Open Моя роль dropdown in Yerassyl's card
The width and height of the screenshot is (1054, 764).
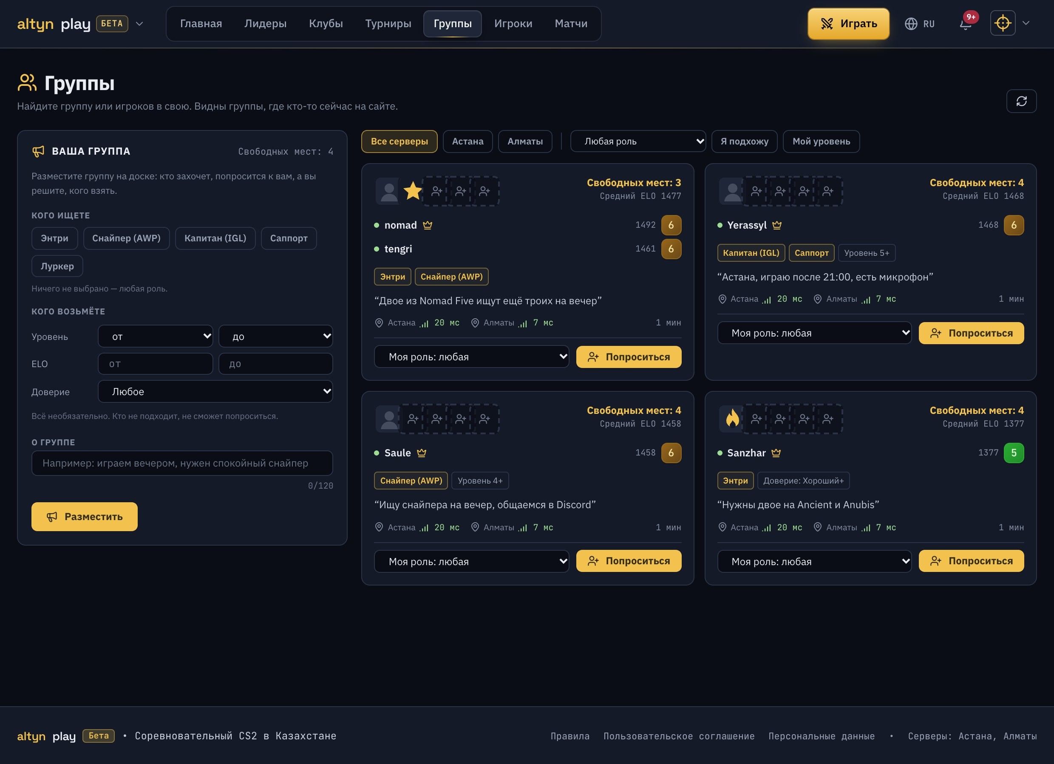[814, 333]
